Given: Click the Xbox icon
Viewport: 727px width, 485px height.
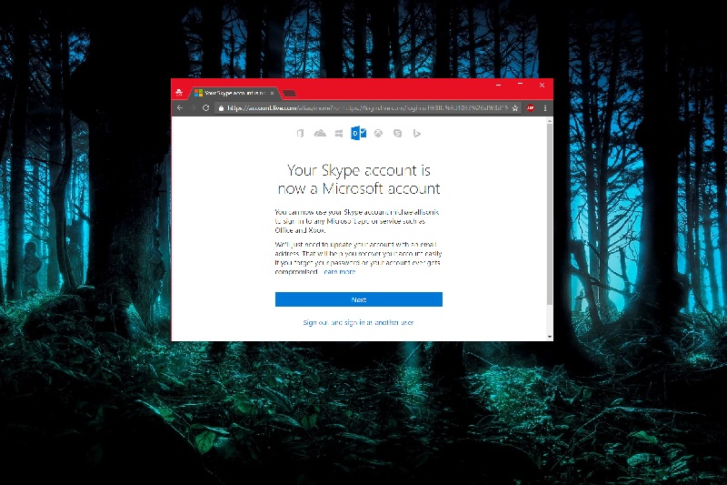Looking at the screenshot, I should [x=378, y=133].
